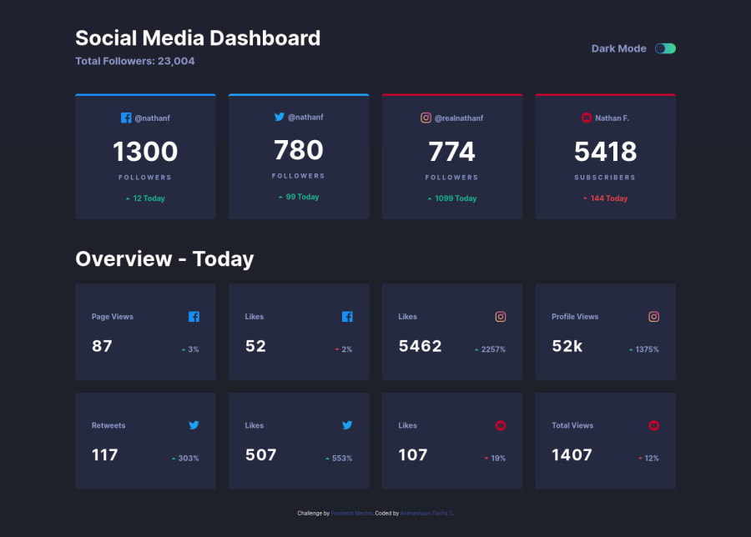Click the 5418 Subscribers YouTube card
Viewport: 751px width, 537px height.
point(605,156)
